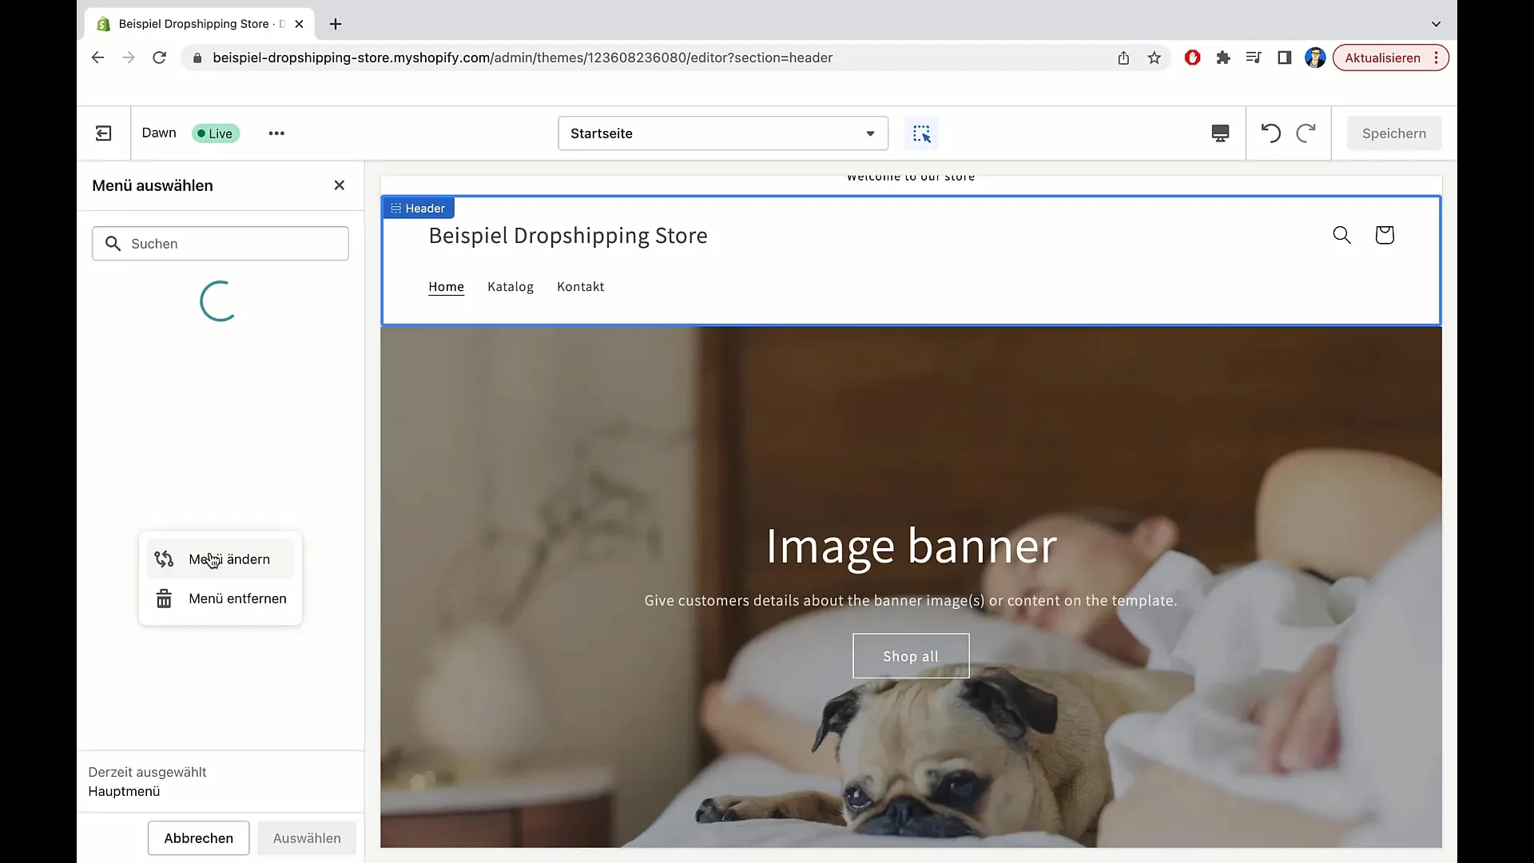Switch preview via desktop monitor icon

1220,133
